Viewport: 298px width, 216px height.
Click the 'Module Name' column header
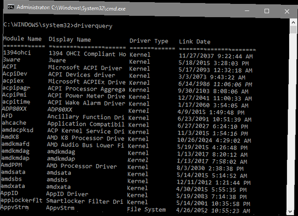coord(22,39)
